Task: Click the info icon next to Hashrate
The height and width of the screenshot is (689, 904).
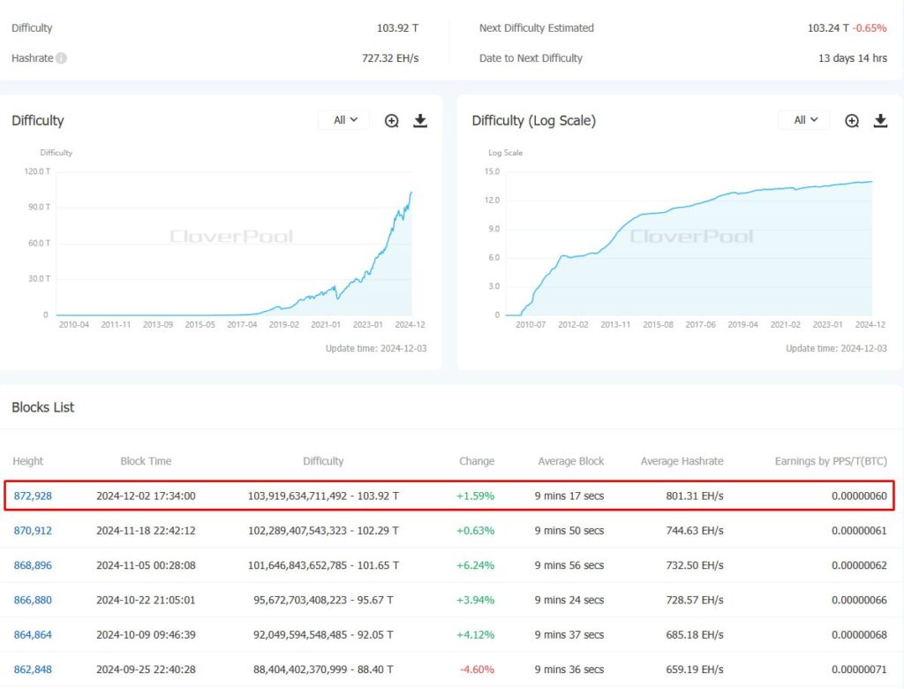Action: [62, 58]
